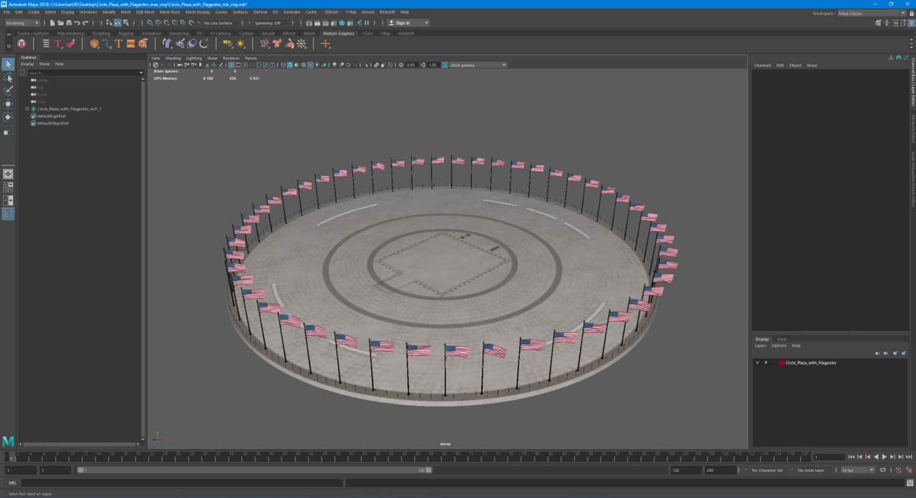Click the play forwards button
The image size is (916, 498).
click(x=884, y=457)
